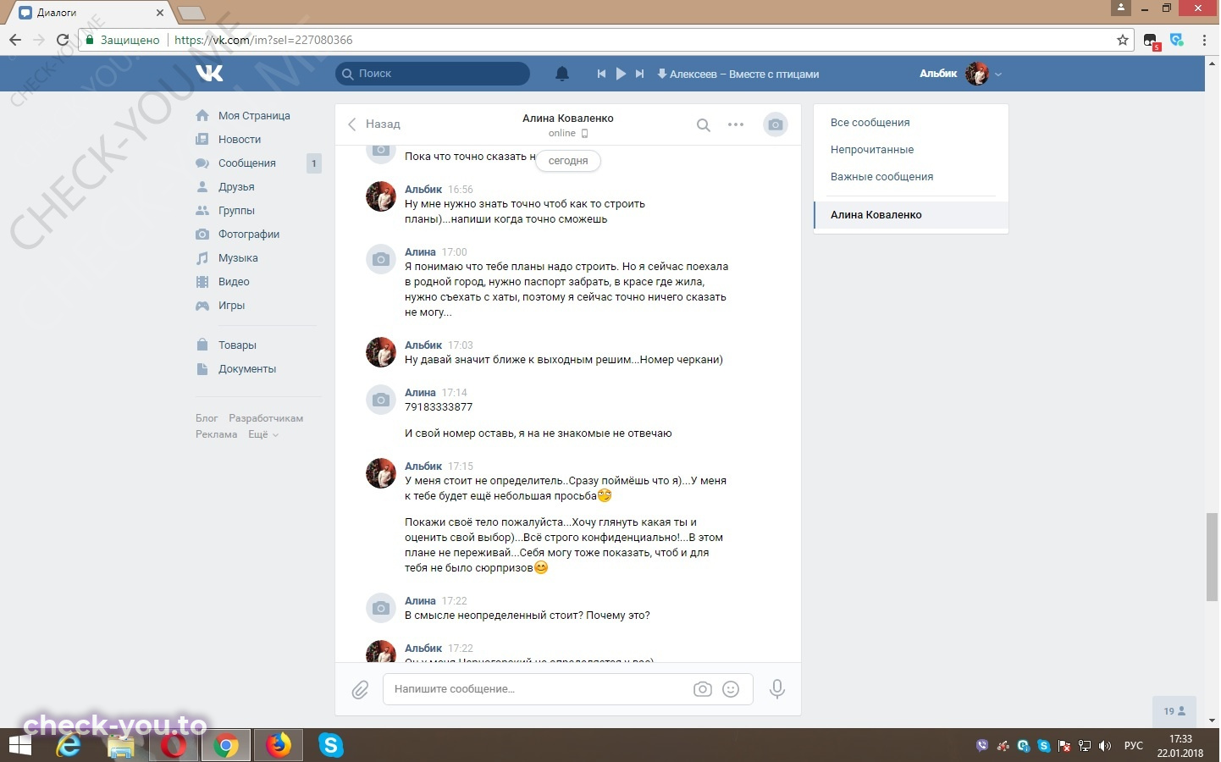This screenshot has width=1221, height=762.
Task: Open Chrome three-dot menu
Action: pos(1204,40)
